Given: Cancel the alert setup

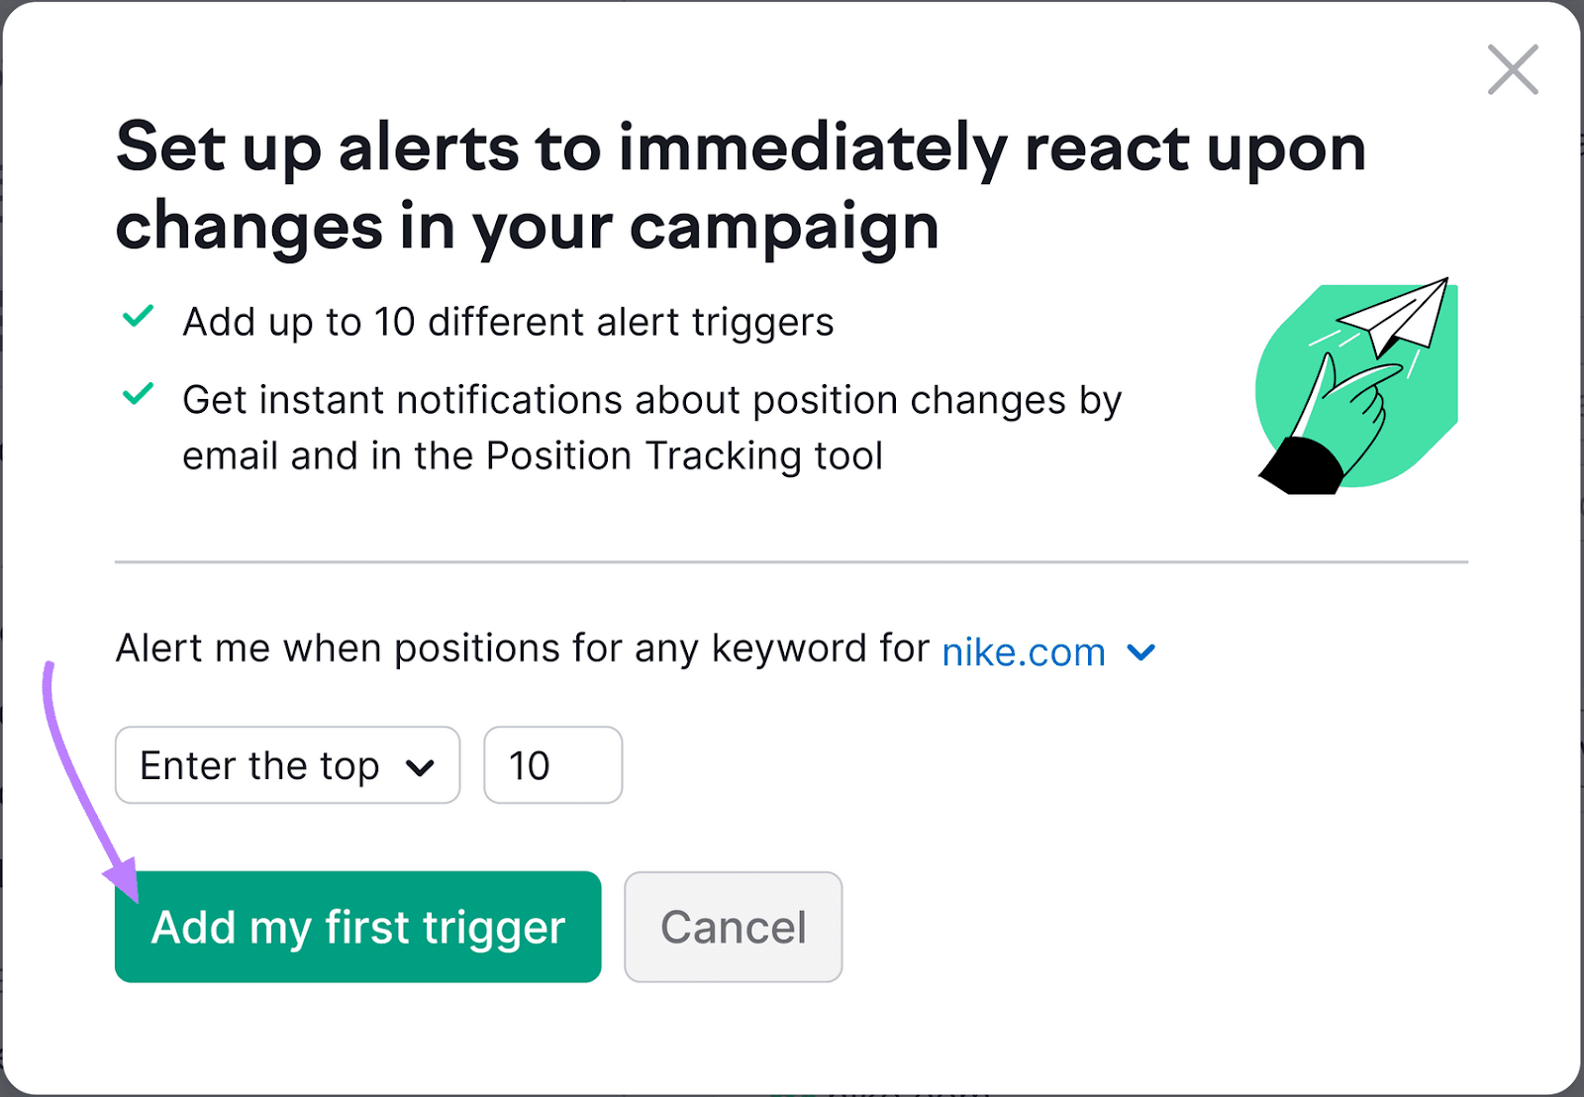Looking at the screenshot, I should [733, 927].
